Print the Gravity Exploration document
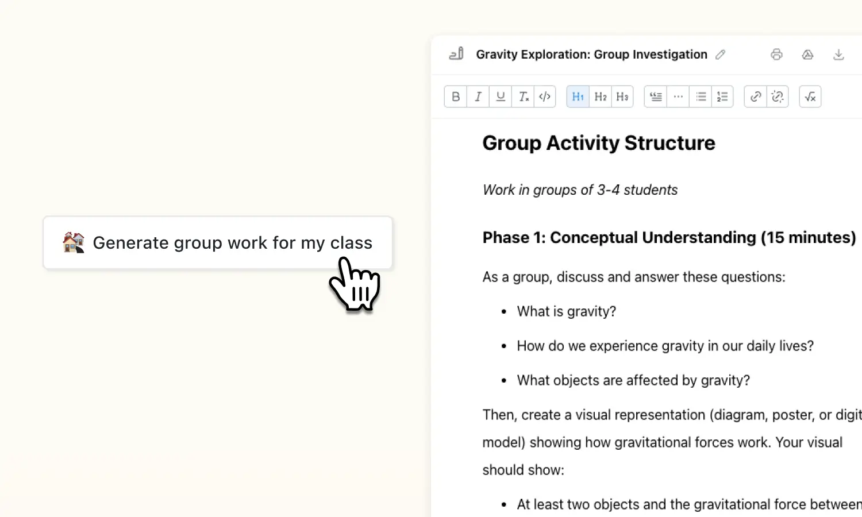862x517 pixels. [x=777, y=54]
